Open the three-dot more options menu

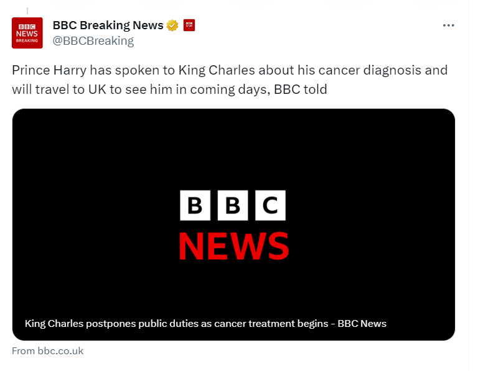click(x=448, y=25)
